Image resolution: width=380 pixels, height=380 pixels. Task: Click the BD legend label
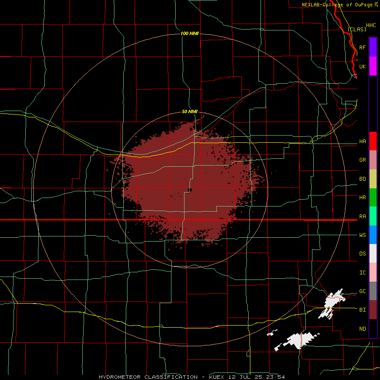point(362,179)
